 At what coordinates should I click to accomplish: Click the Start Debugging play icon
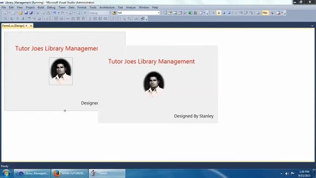[85, 13]
